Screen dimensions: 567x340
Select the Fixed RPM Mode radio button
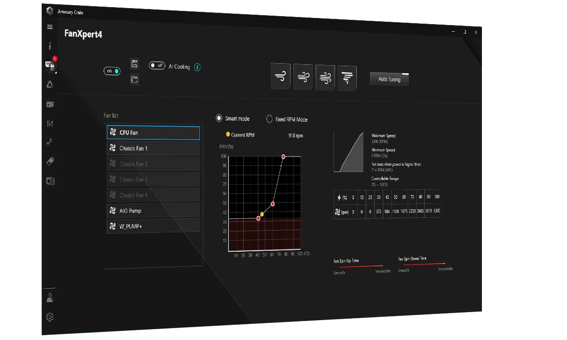coord(269,119)
